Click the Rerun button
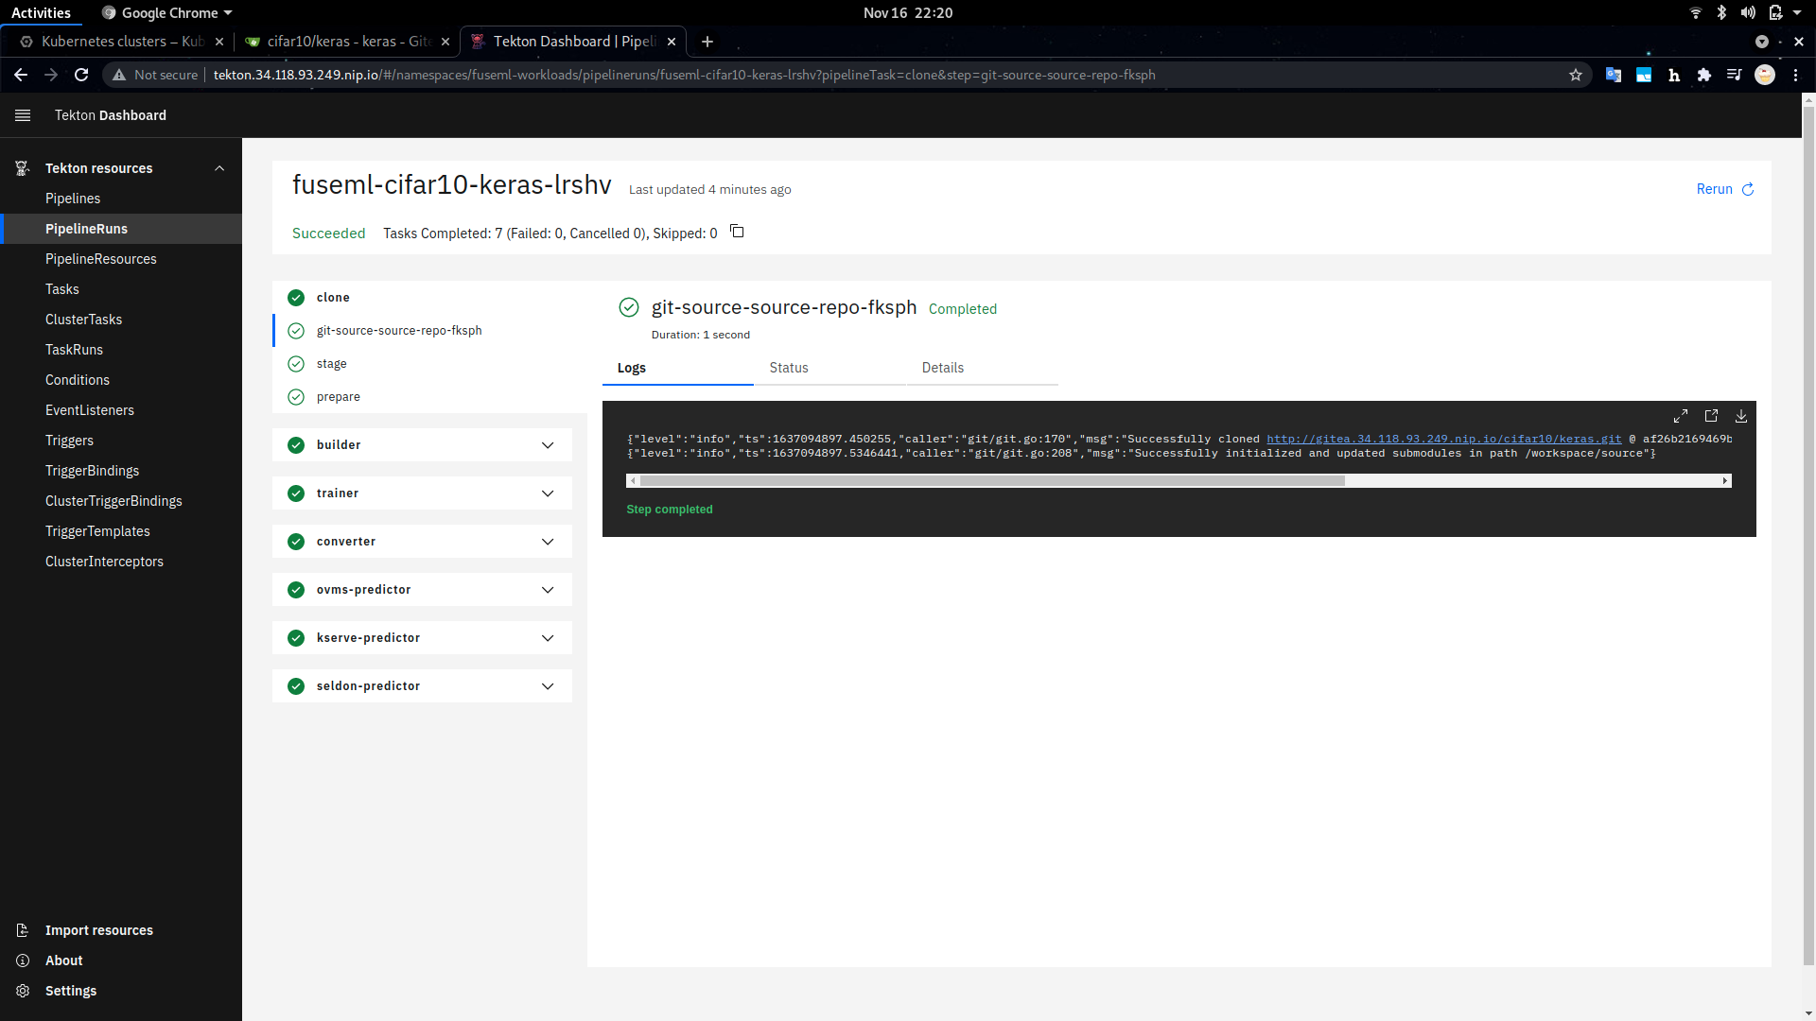 click(x=1715, y=189)
